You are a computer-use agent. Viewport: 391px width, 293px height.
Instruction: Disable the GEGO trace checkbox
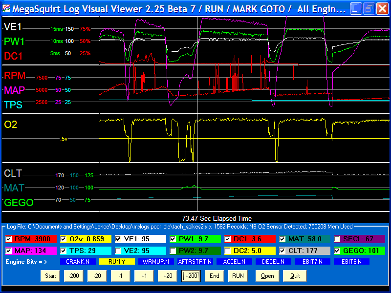tap(337, 251)
